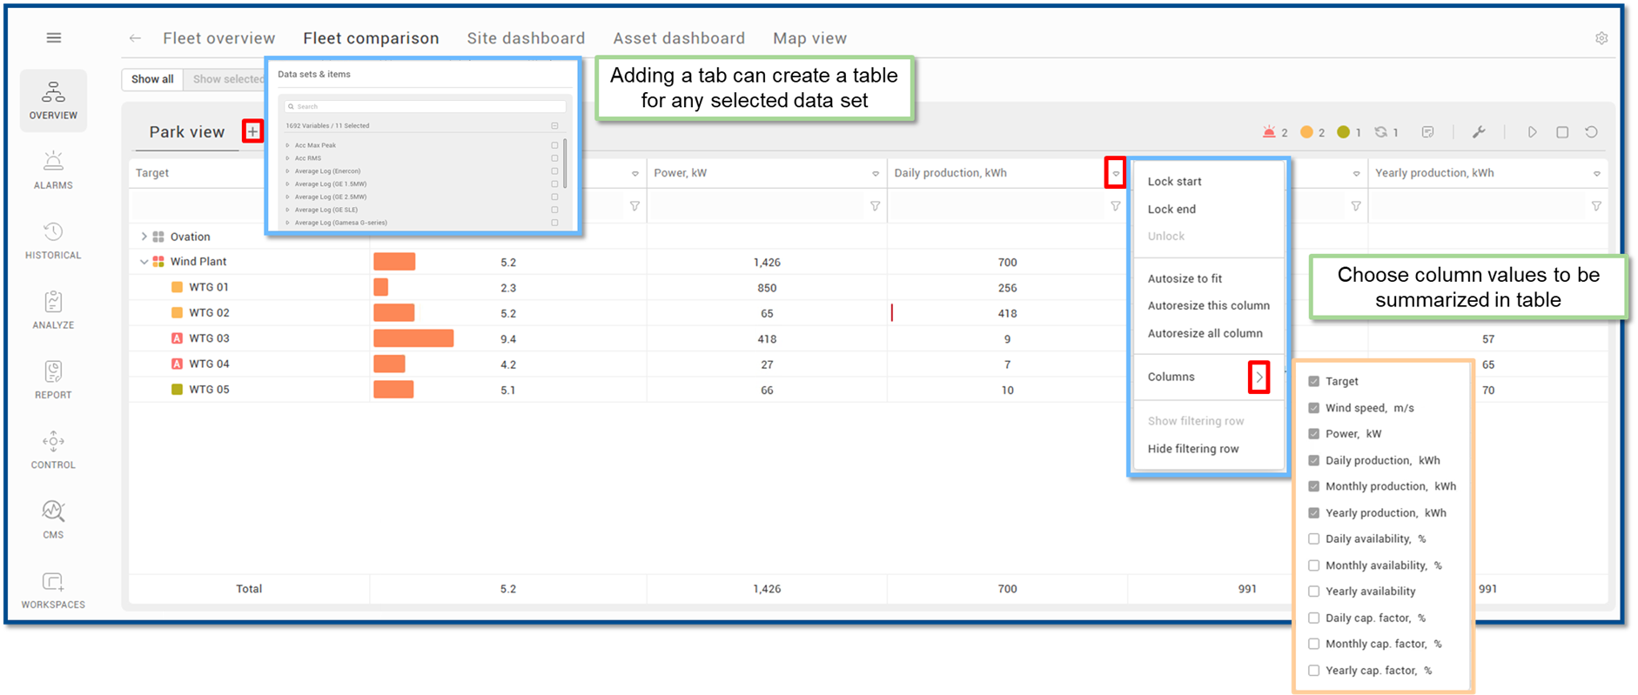The width and height of the screenshot is (1638, 695).
Task: Add a new tab with plus icon
Action: pyautogui.click(x=252, y=131)
